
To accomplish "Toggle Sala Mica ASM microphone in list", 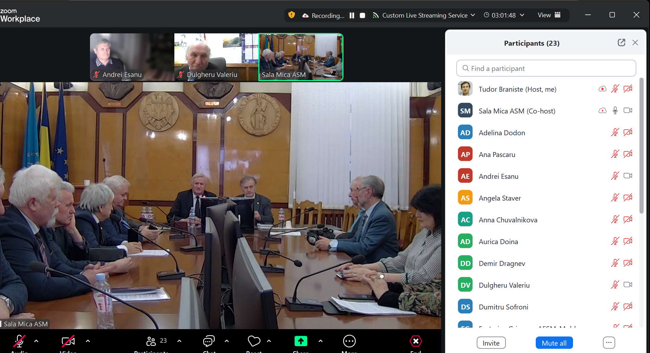I will [615, 111].
